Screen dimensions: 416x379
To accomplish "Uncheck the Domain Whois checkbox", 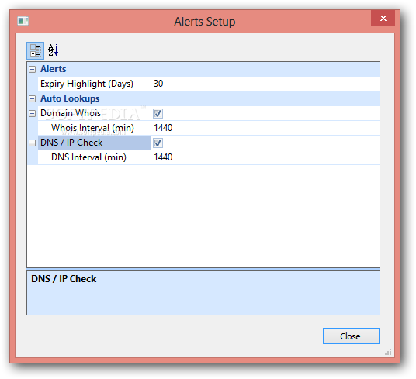I will [x=158, y=114].
